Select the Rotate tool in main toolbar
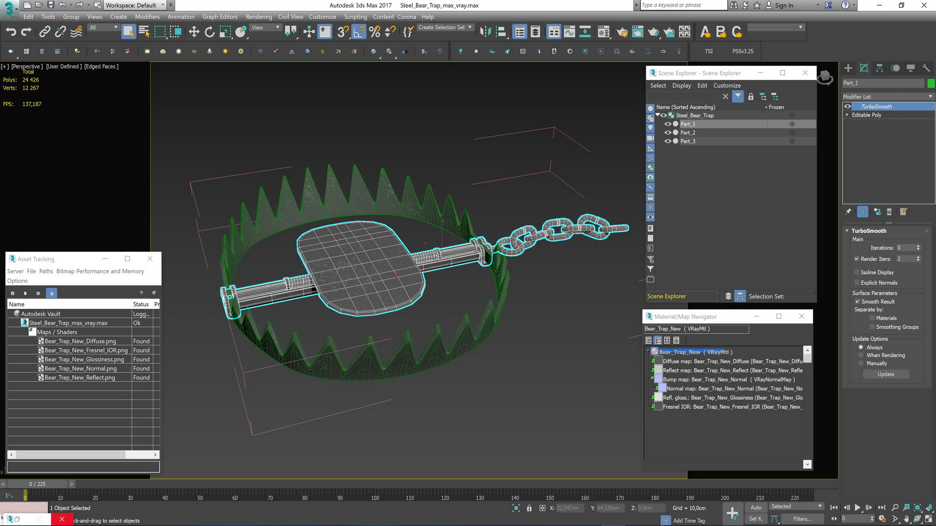The image size is (936, 526). [x=210, y=32]
